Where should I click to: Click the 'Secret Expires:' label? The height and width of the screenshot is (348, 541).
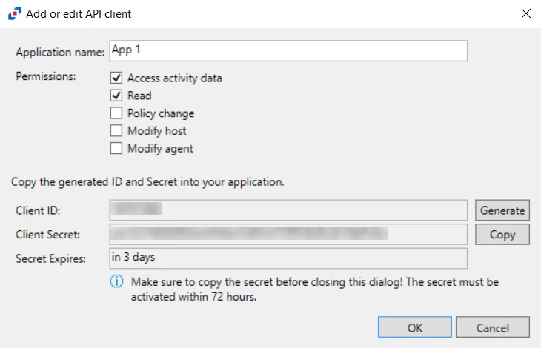point(50,258)
